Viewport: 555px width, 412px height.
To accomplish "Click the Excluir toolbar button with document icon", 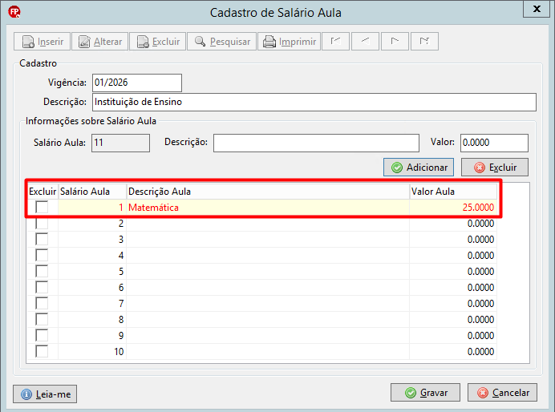I will click(x=157, y=42).
